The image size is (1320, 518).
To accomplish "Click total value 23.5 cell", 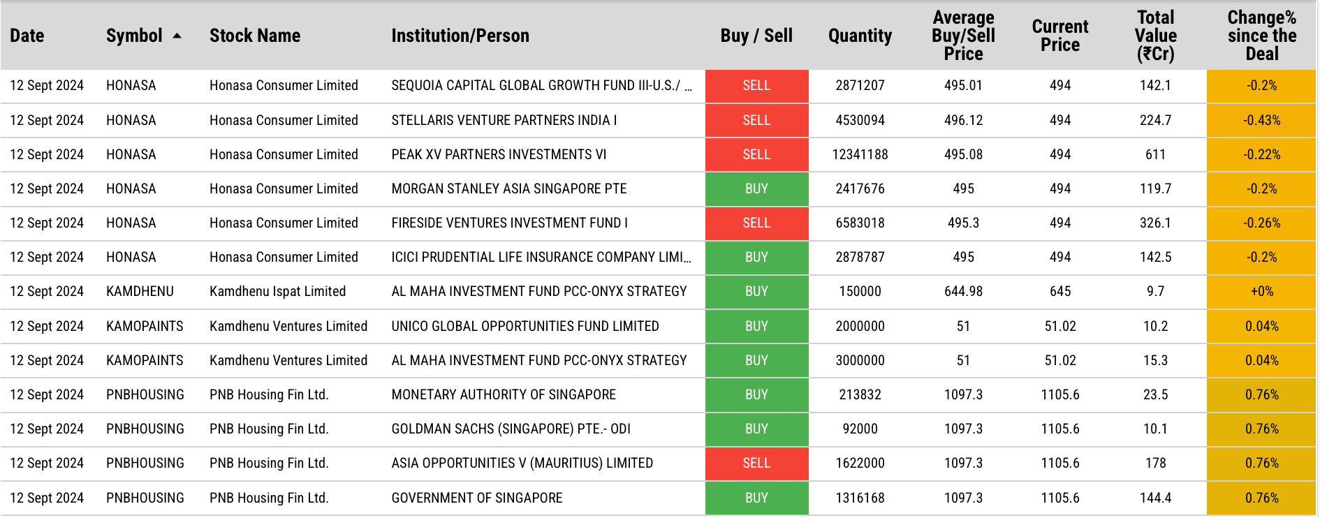I will (1155, 394).
